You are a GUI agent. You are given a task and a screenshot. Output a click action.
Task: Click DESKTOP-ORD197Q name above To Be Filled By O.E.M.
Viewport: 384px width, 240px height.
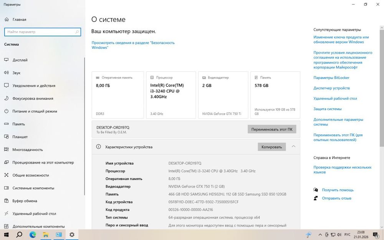[x=113, y=127]
